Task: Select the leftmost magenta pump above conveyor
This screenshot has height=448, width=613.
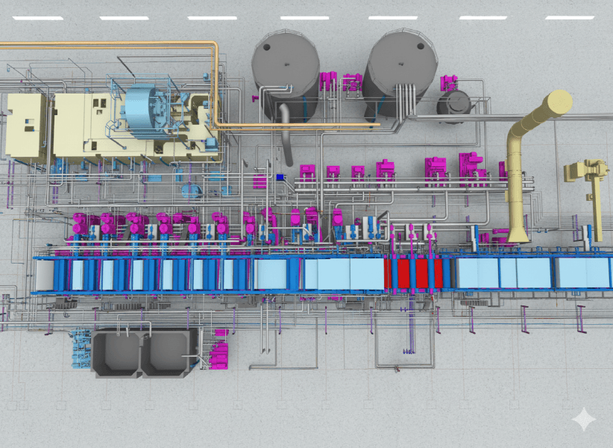Action: pos(79,224)
